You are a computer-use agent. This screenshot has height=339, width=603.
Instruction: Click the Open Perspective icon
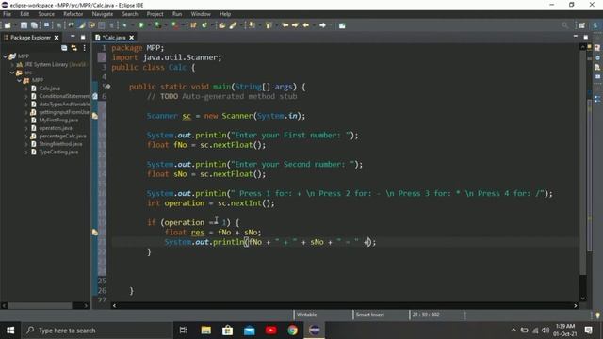tap(582, 25)
